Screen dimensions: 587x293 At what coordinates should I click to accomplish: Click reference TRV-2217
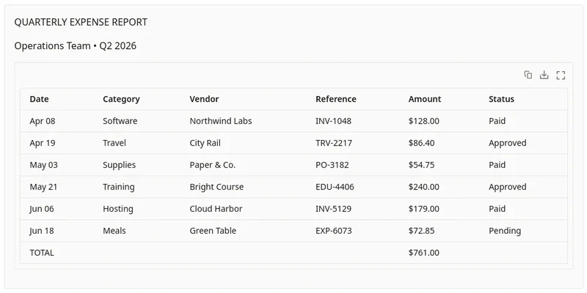[x=334, y=143]
